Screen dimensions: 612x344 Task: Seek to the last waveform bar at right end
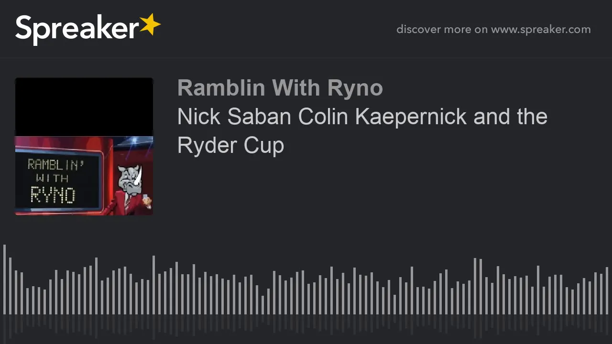pos(607,291)
